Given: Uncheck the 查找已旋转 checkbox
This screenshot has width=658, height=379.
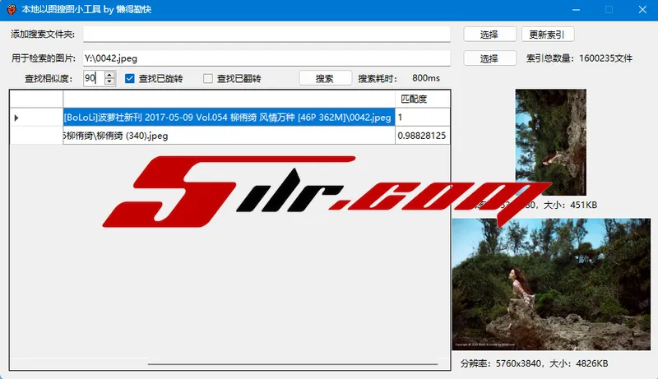Looking at the screenshot, I should click(x=130, y=78).
